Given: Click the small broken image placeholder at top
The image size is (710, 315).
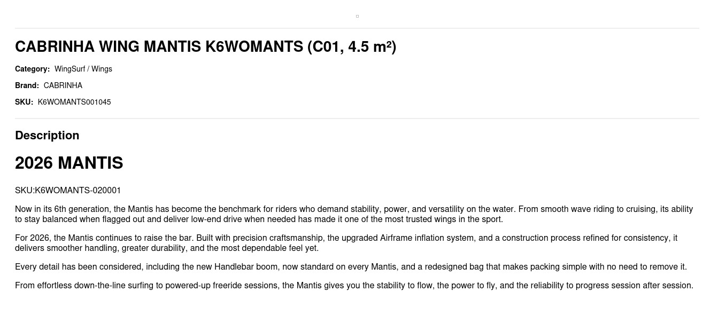Looking at the screenshot, I should (x=357, y=17).
